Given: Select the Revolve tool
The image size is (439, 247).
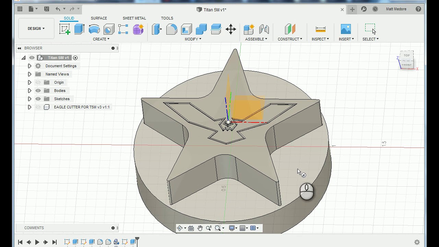Looking at the screenshot, I should [x=94, y=29].
